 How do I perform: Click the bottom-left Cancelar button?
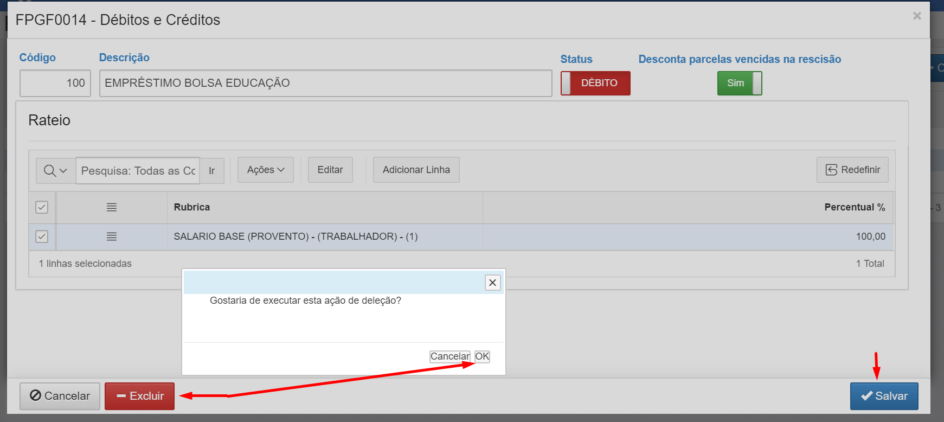click(60, 396)
